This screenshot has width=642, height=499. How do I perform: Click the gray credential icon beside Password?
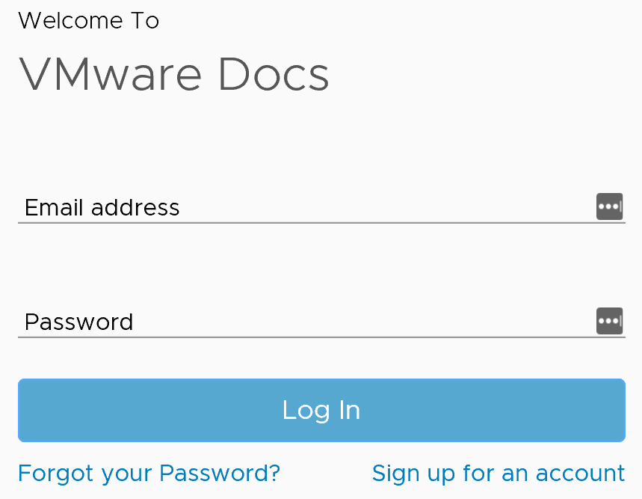tap(609, 321)
